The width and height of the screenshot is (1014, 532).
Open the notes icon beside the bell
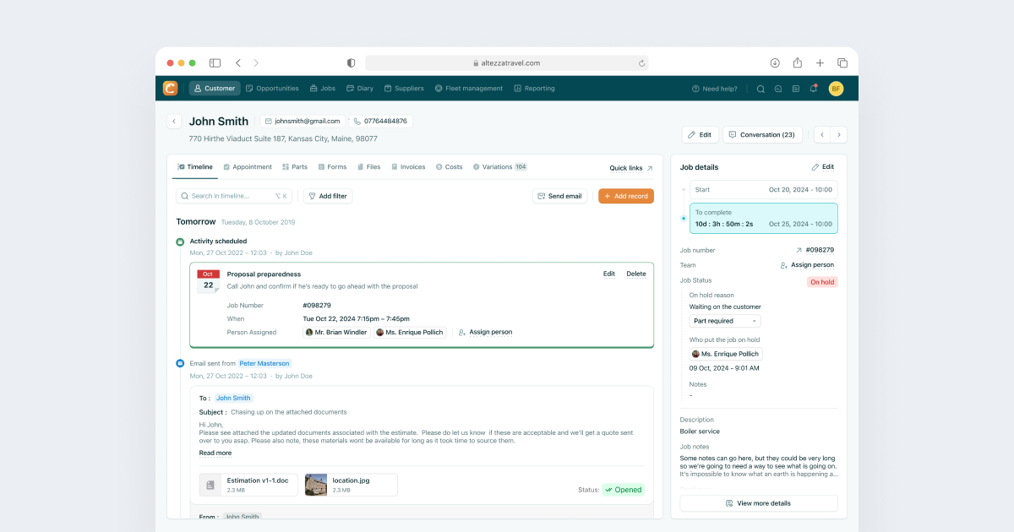(x=796, y=89)
